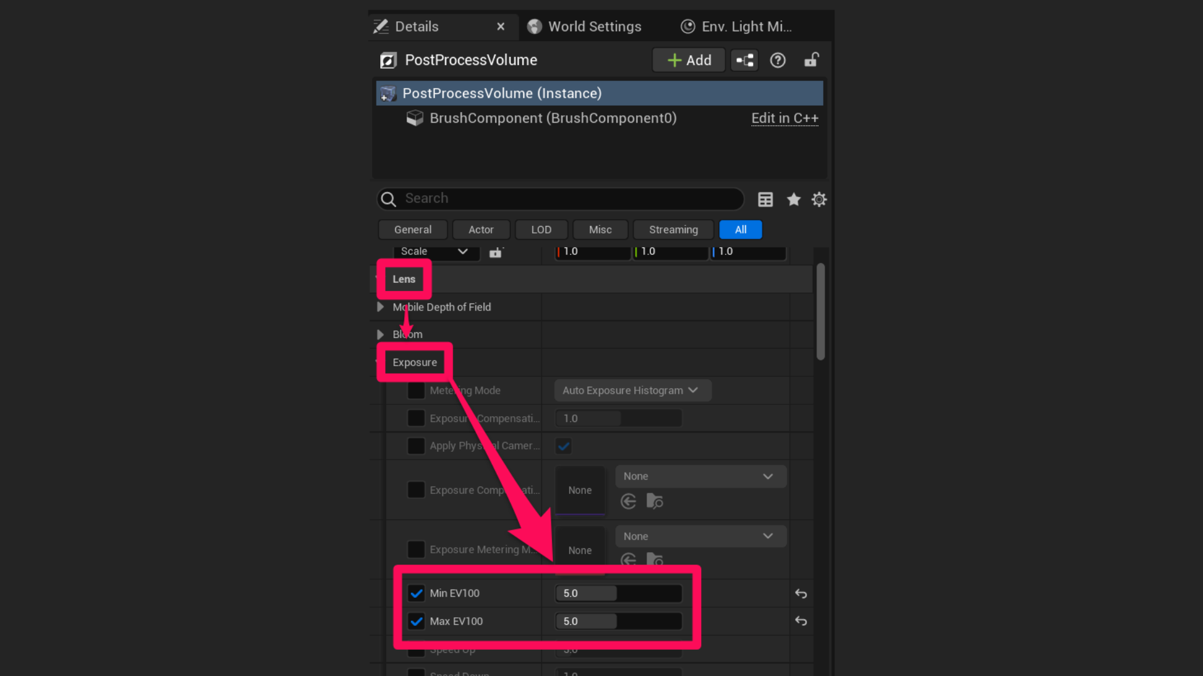Click the Details panel vertical scrollbar
Viewport: 1203px width, 676px height.
click(x=820, y=312)
